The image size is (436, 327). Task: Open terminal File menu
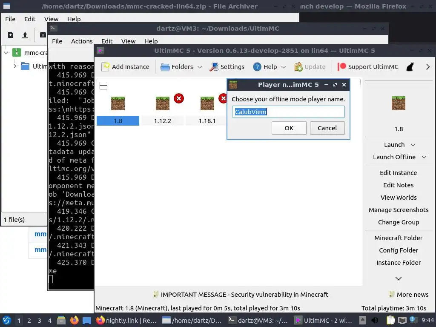point(57,41)
